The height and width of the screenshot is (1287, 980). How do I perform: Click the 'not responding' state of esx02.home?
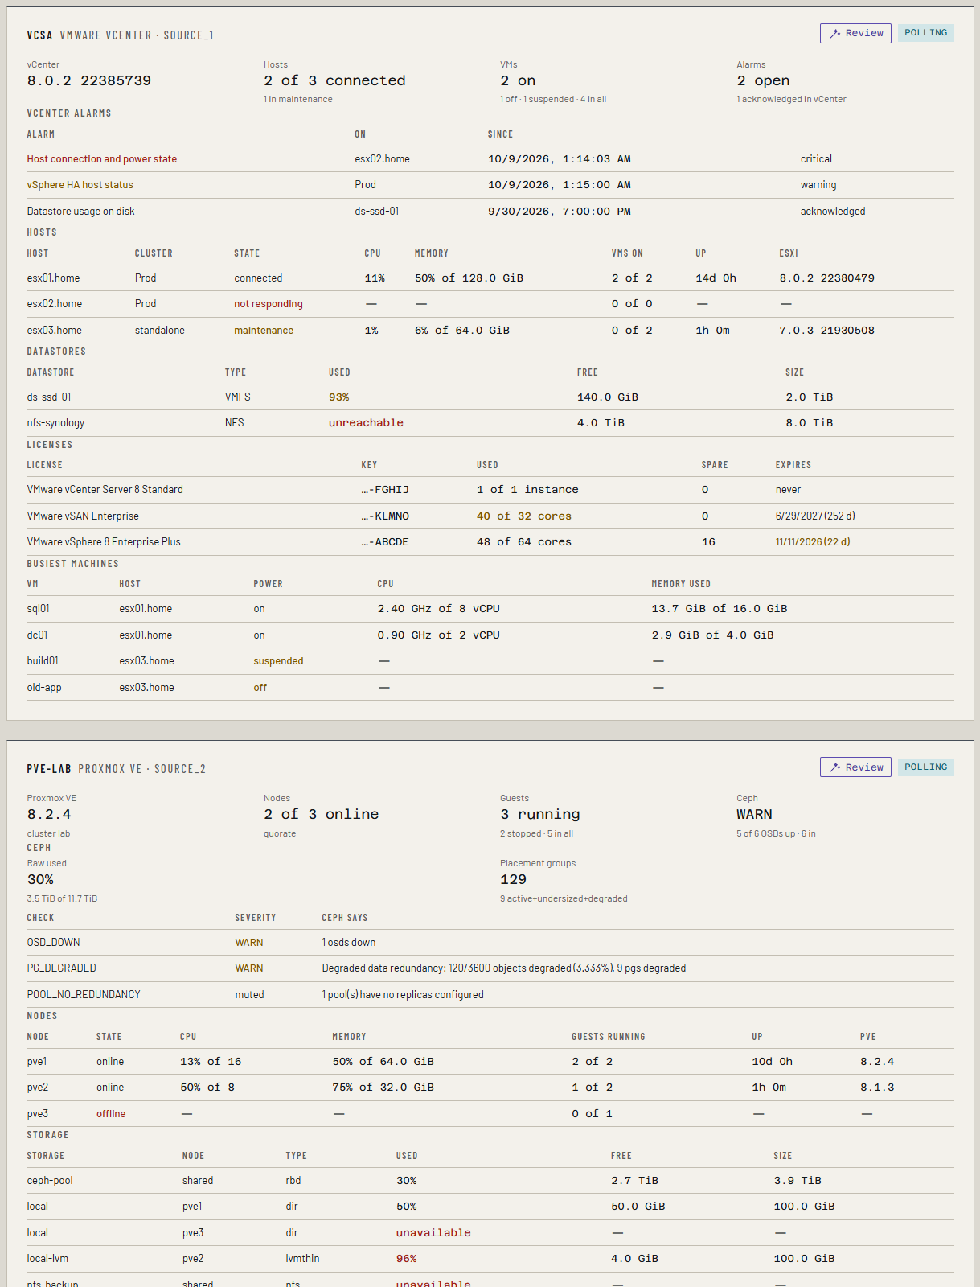coord(269,304)
